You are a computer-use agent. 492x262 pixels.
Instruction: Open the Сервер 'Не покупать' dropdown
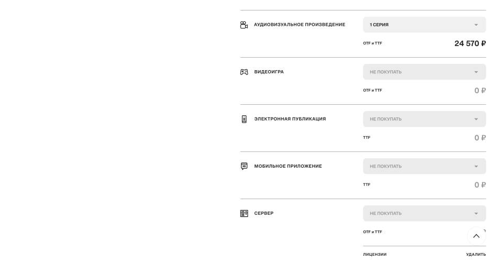pos(424,213)
